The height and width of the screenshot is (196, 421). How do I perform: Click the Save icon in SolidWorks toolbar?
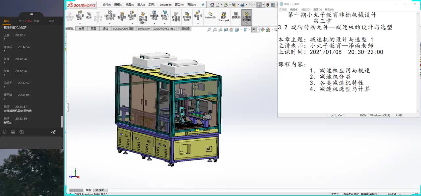pos(234,5)
